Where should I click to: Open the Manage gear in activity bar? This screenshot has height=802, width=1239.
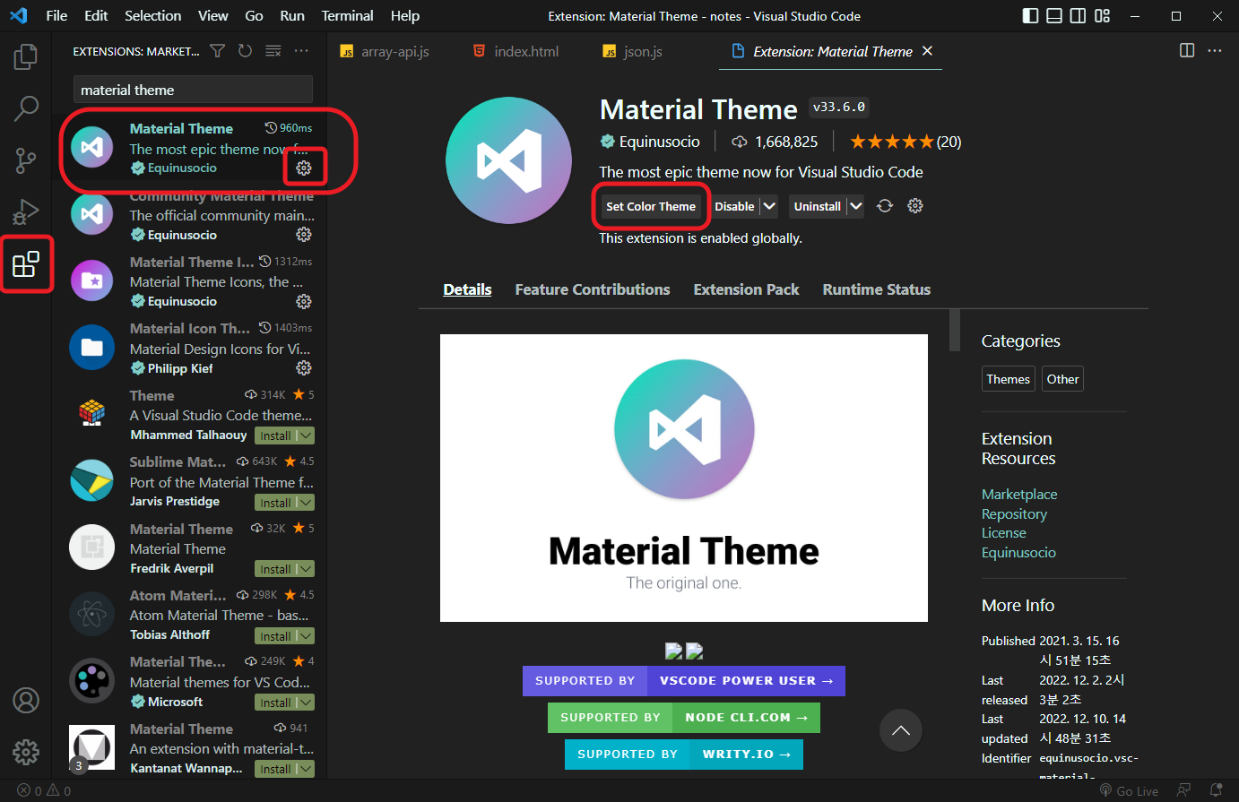pos(26,752)
